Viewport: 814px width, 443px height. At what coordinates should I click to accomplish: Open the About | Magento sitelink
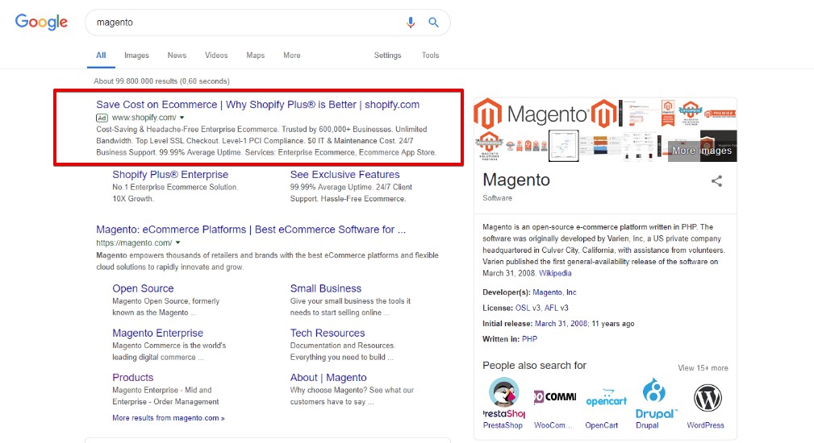(x=328, y=378)
